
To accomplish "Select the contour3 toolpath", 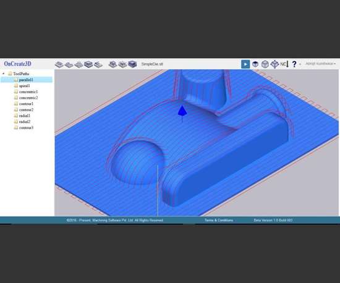I will click(26, 128).
